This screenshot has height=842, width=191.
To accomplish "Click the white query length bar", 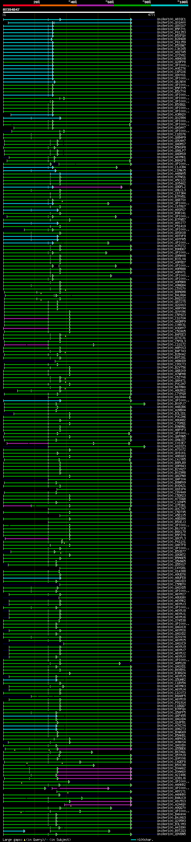I will click(79, 13).
